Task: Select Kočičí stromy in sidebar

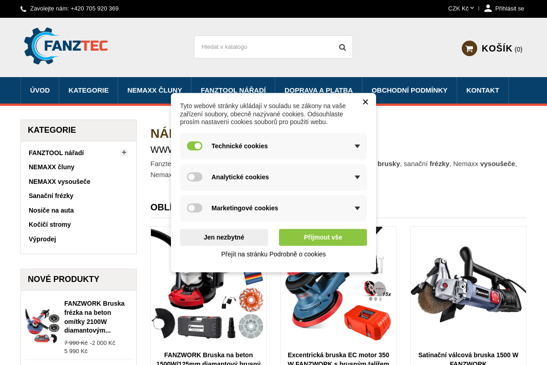Action: point(50,224)
